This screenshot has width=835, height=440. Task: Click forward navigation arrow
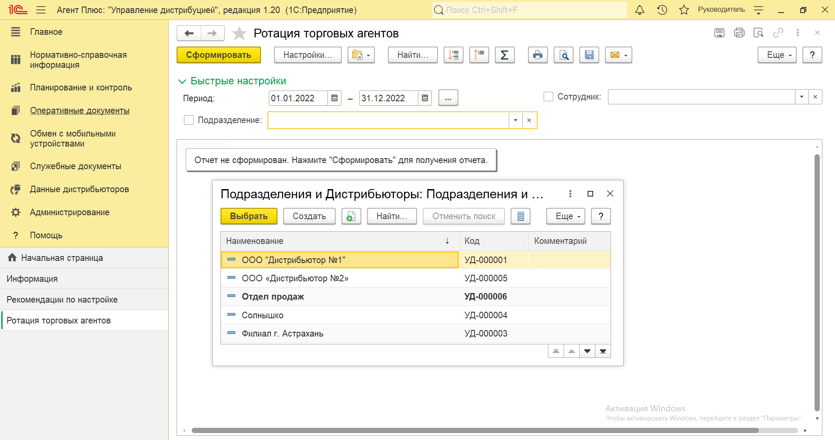coord(212,33)
